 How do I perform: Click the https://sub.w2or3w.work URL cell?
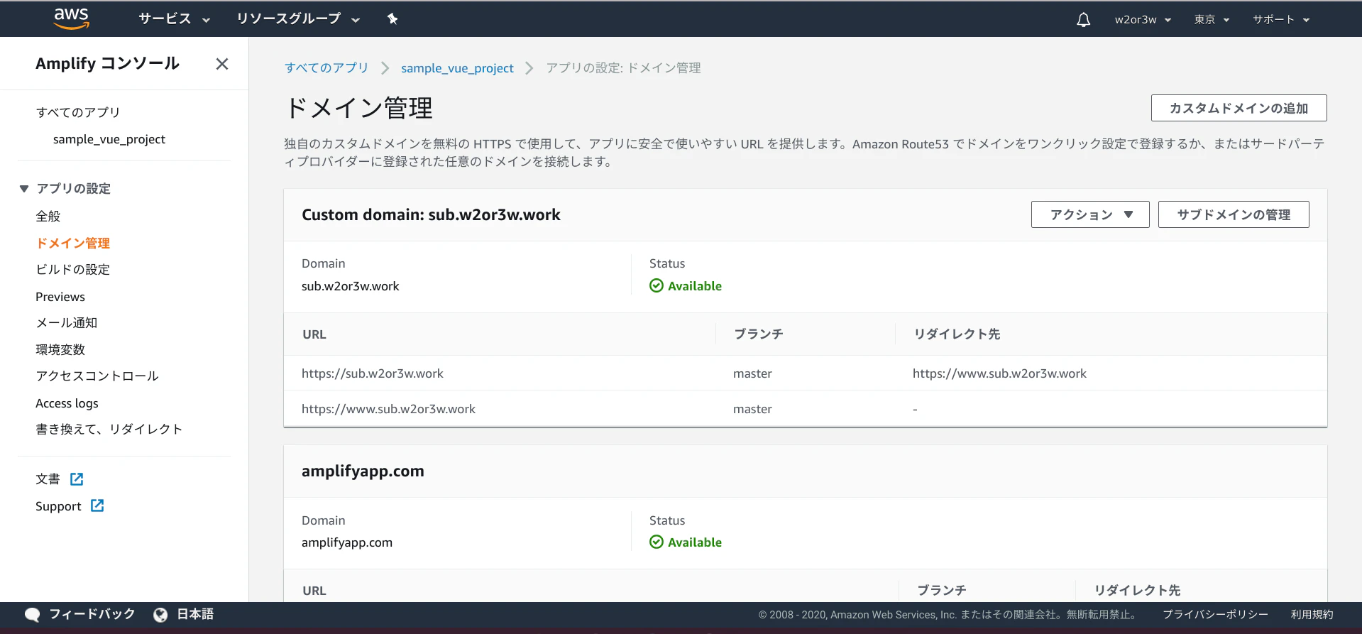(x=373, y=373)
